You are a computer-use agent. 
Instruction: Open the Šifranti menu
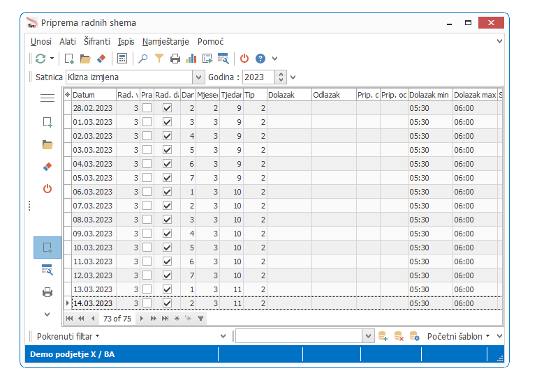[97, 42]
